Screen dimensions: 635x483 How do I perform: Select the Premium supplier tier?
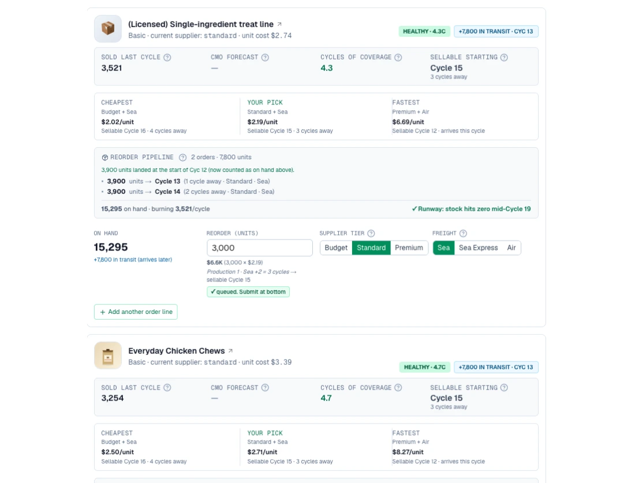[x=409, y=248]
